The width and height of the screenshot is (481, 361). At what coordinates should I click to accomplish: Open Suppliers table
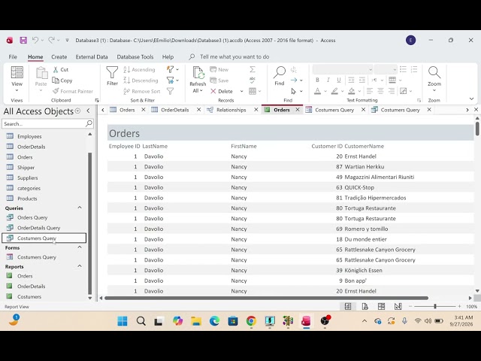(x=28, y=177)
